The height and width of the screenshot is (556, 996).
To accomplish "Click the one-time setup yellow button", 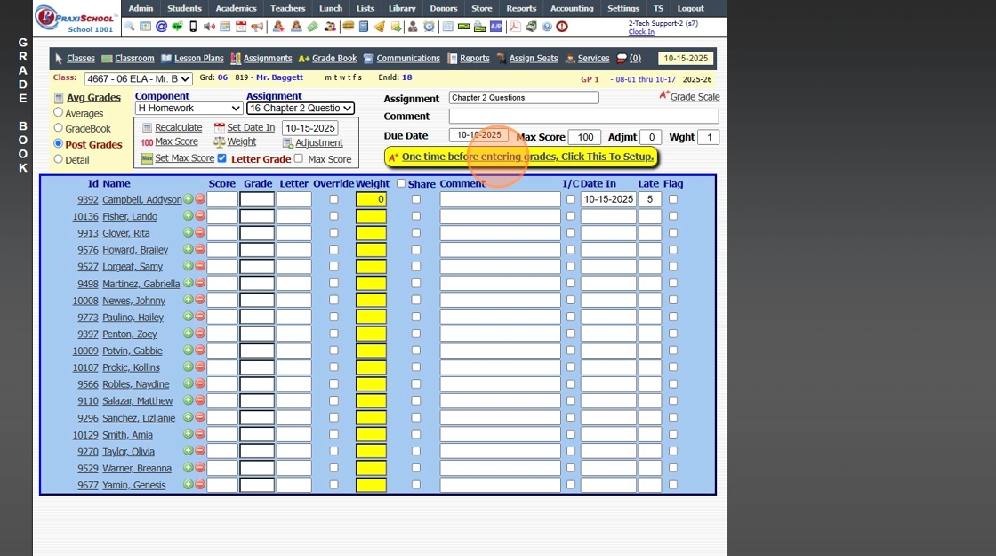I will coord(521,157).
